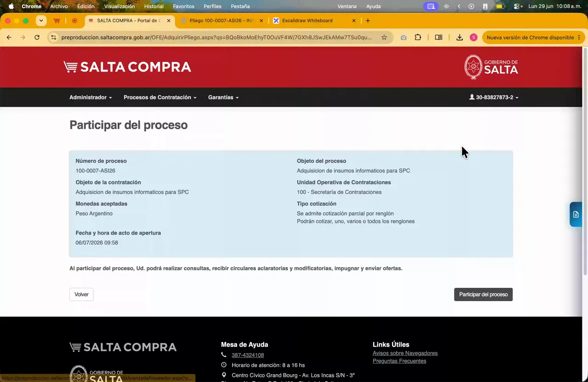
Task: Select the pinned red record tab
Action: pos(74,21)
